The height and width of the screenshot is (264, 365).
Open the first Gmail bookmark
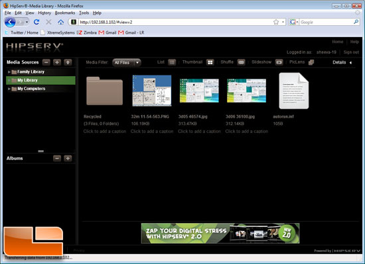[x=108, y=32]
